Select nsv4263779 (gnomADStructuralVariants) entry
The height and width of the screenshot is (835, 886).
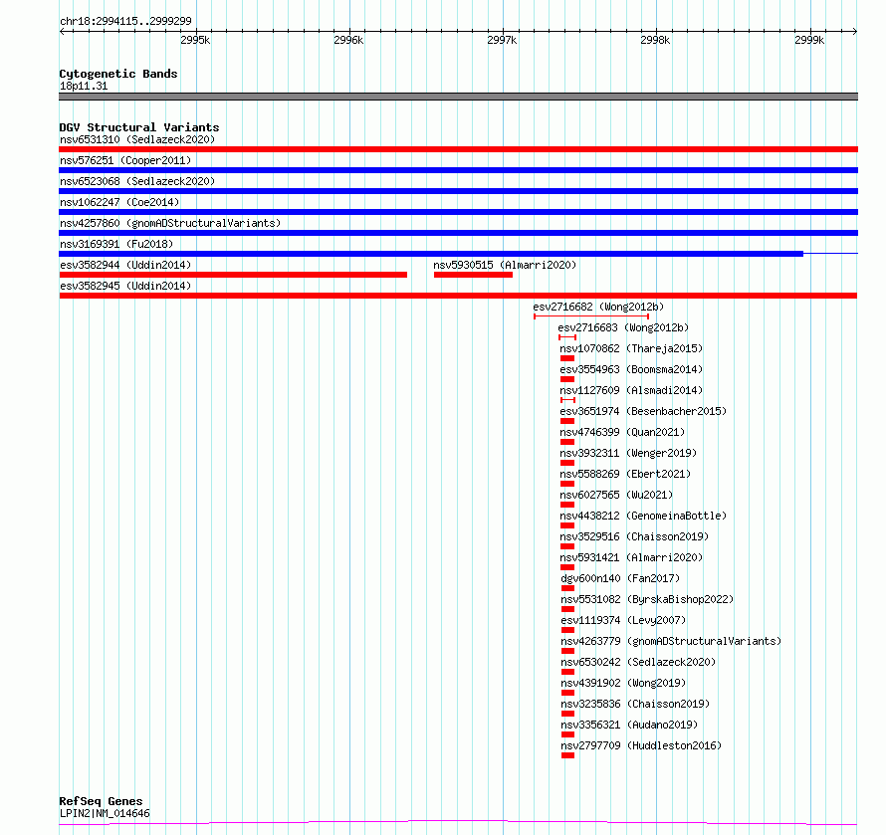click(671, 641)
